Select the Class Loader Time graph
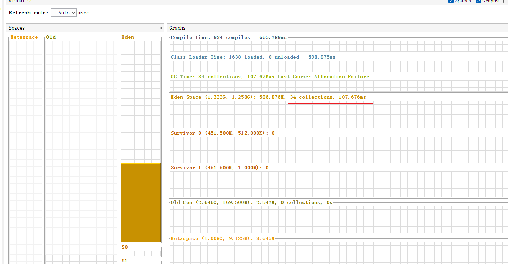 click(x=338, y=66)
